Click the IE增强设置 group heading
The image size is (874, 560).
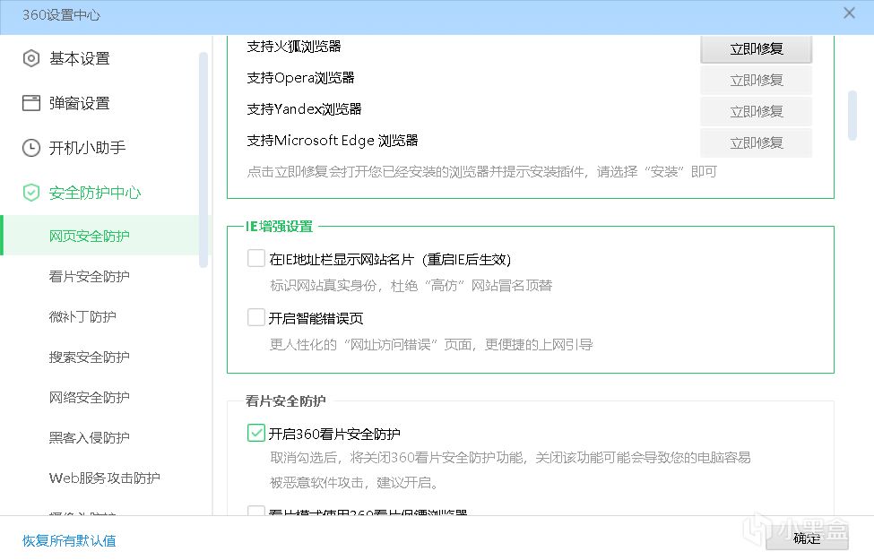tap(280, 227)
